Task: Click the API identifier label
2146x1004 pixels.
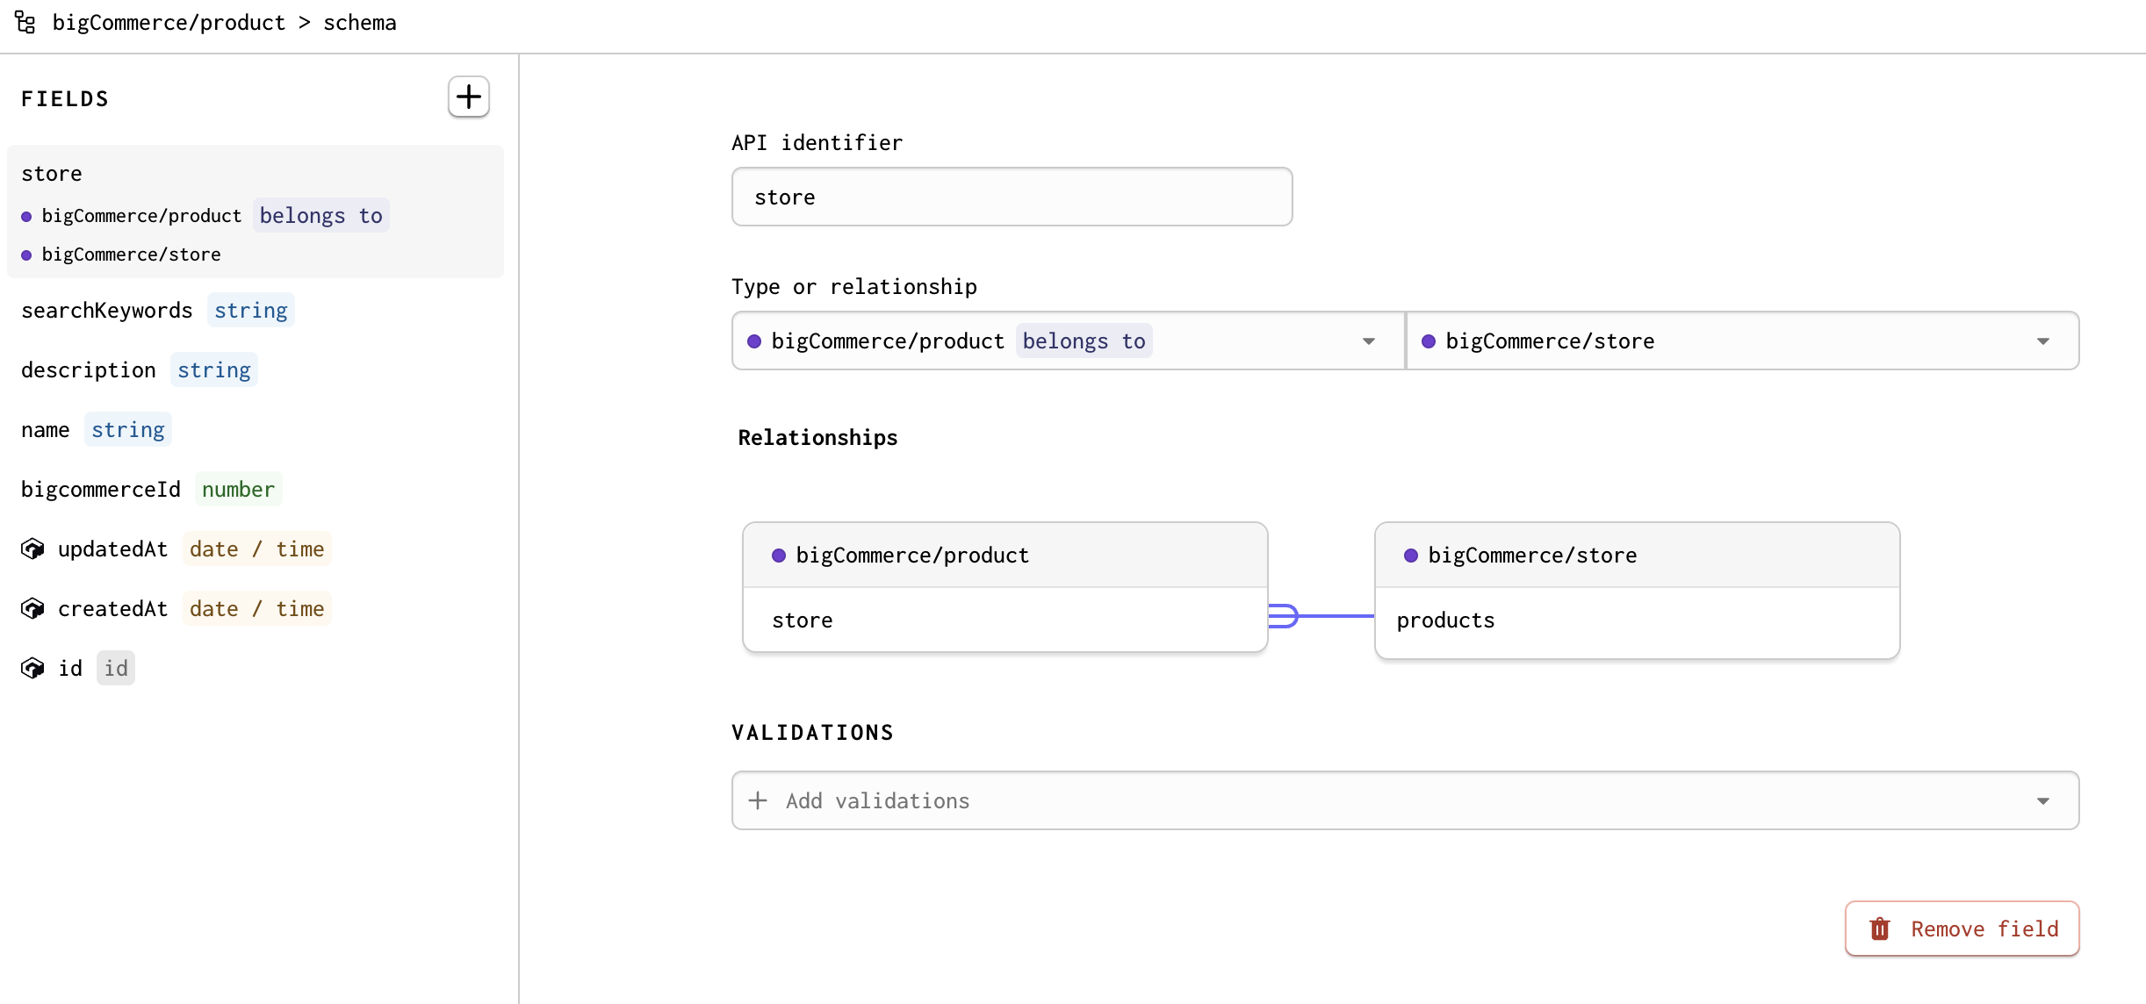Action: click(817, 142)
